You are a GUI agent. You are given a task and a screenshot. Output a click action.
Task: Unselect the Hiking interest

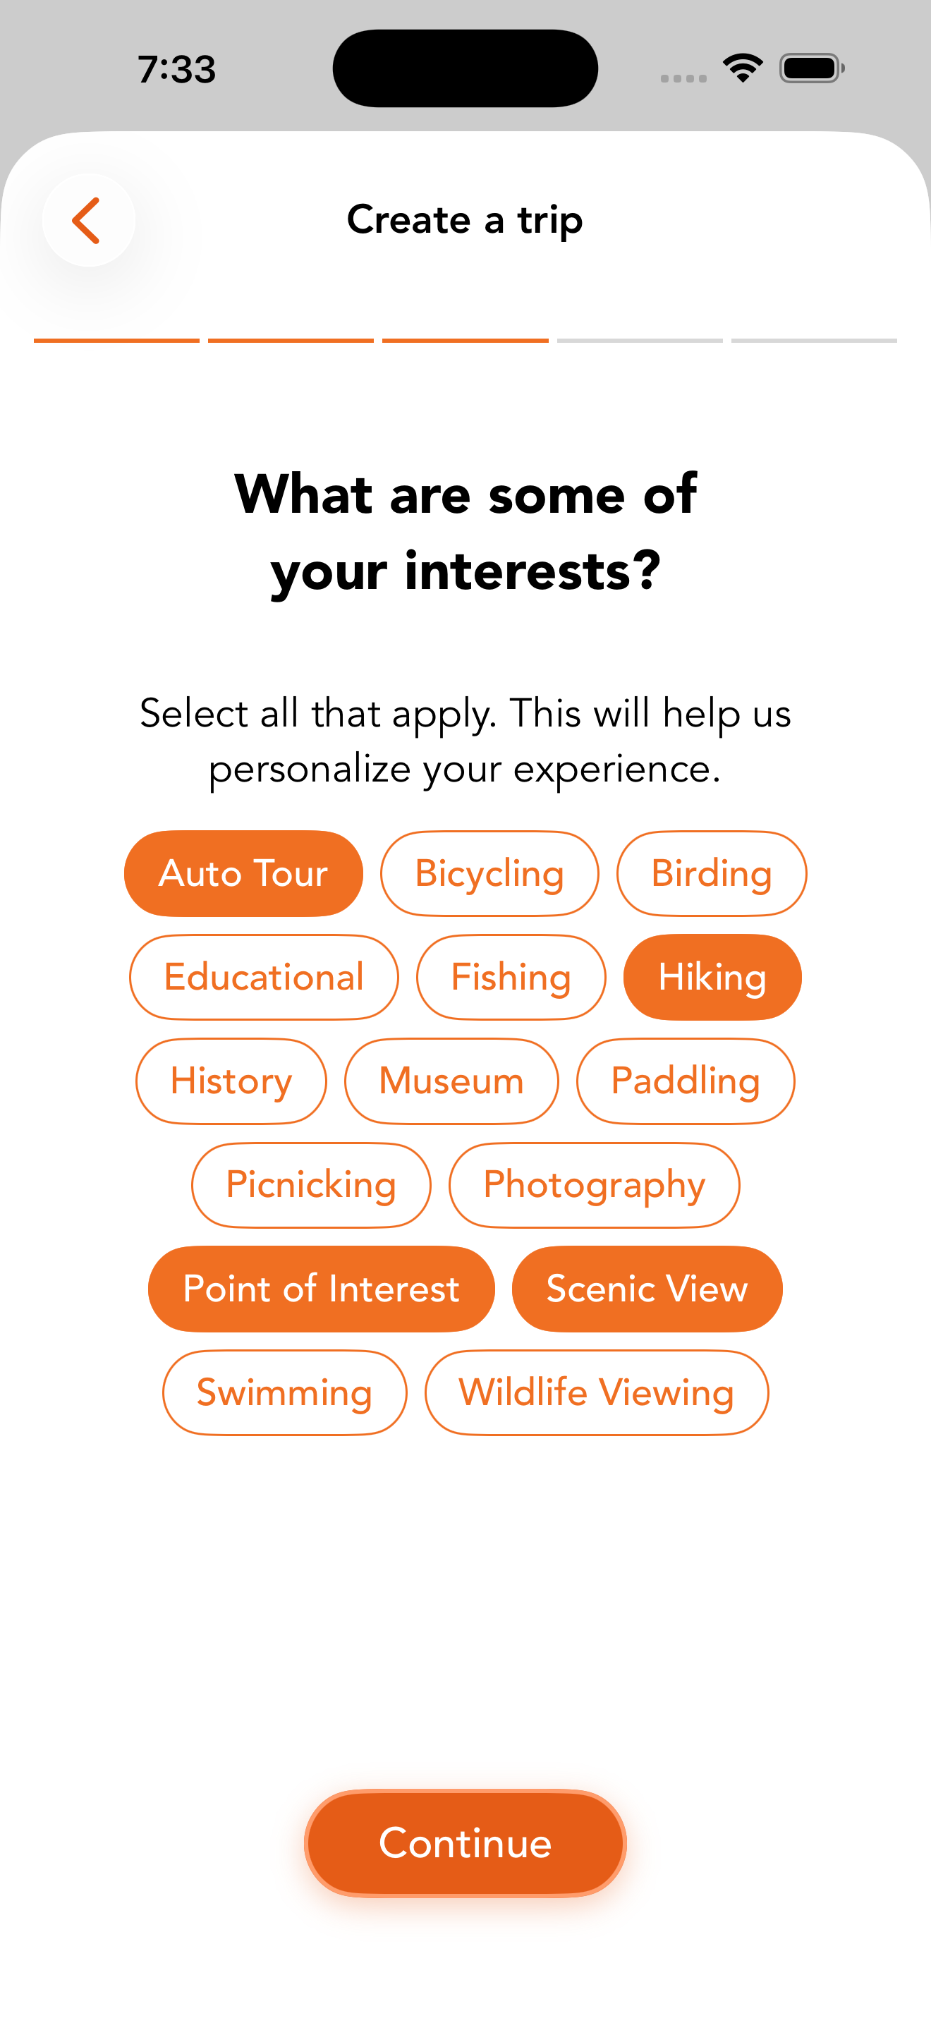point(712,977)
